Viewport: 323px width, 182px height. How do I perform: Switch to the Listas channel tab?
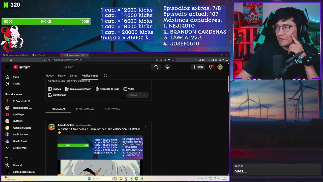[x=74, y=76]
